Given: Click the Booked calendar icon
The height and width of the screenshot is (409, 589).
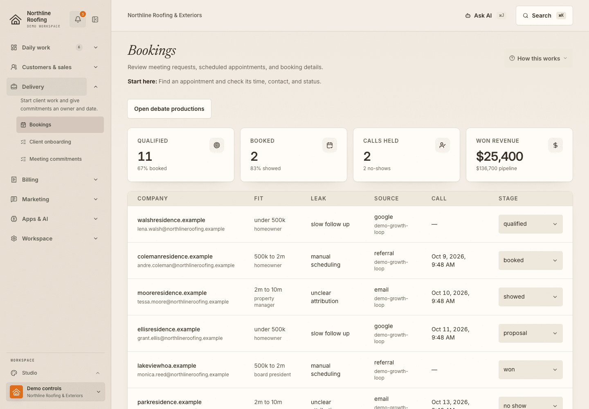Looking at the screenshot, I should point(330,145).
